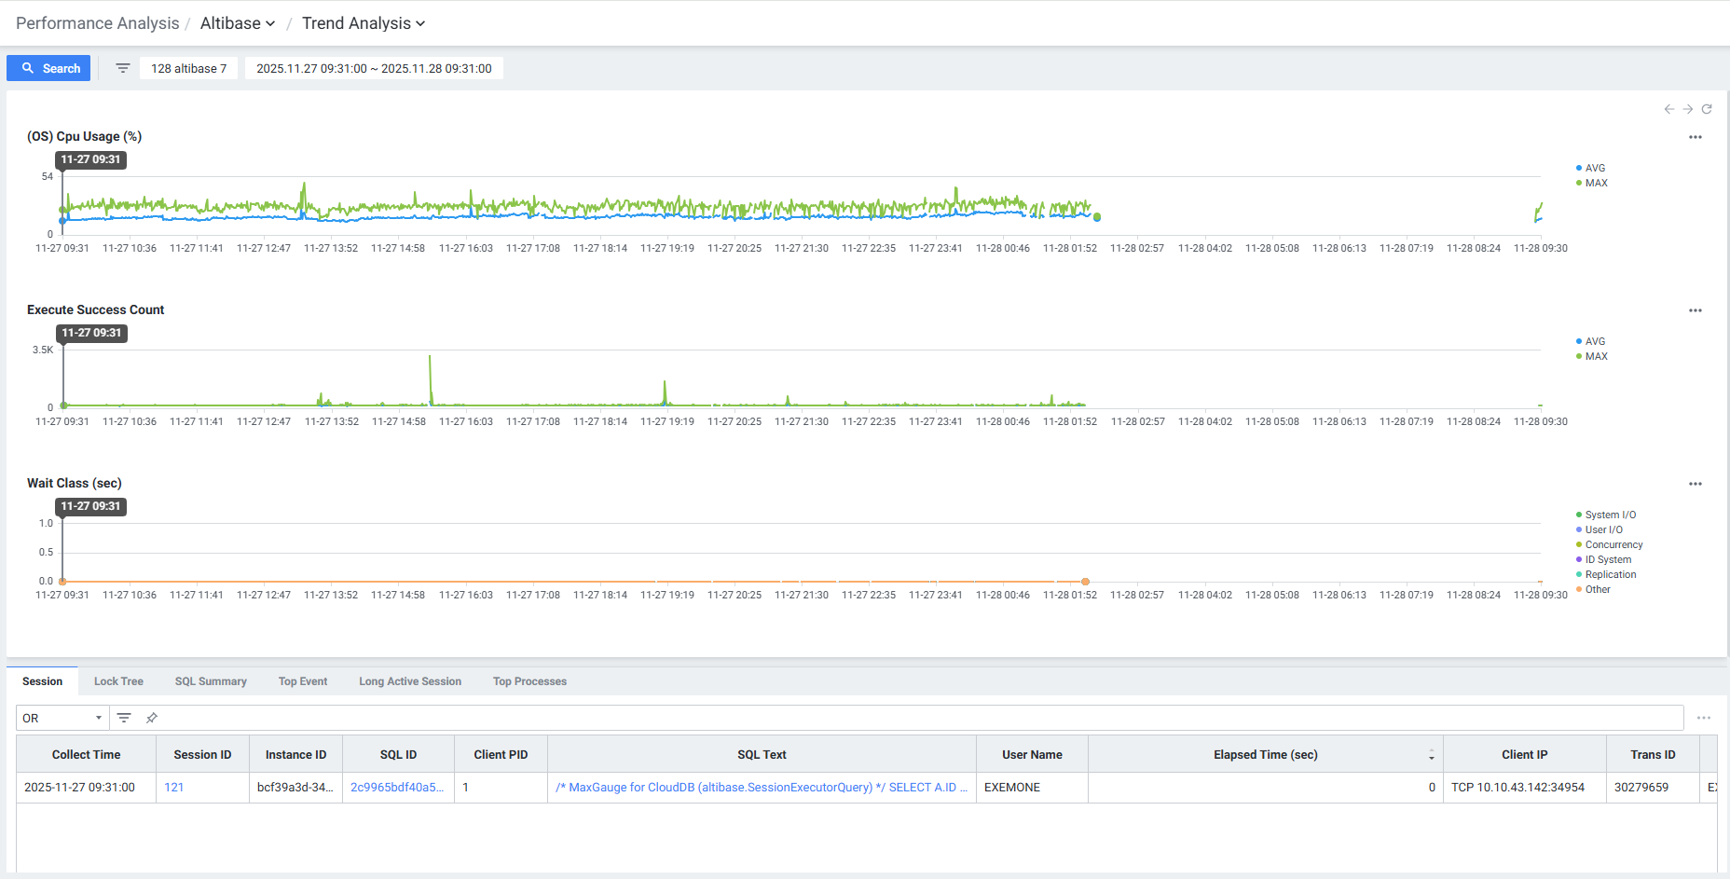Toggle the MAX series in Cpu Usage legend
The width and height of the screenshot is (1730, 879).
[1595, 184]
